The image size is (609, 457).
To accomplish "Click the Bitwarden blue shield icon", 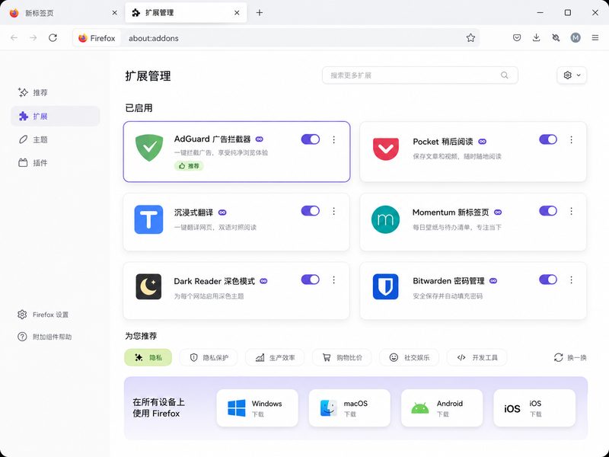I will tap(385, 287).
